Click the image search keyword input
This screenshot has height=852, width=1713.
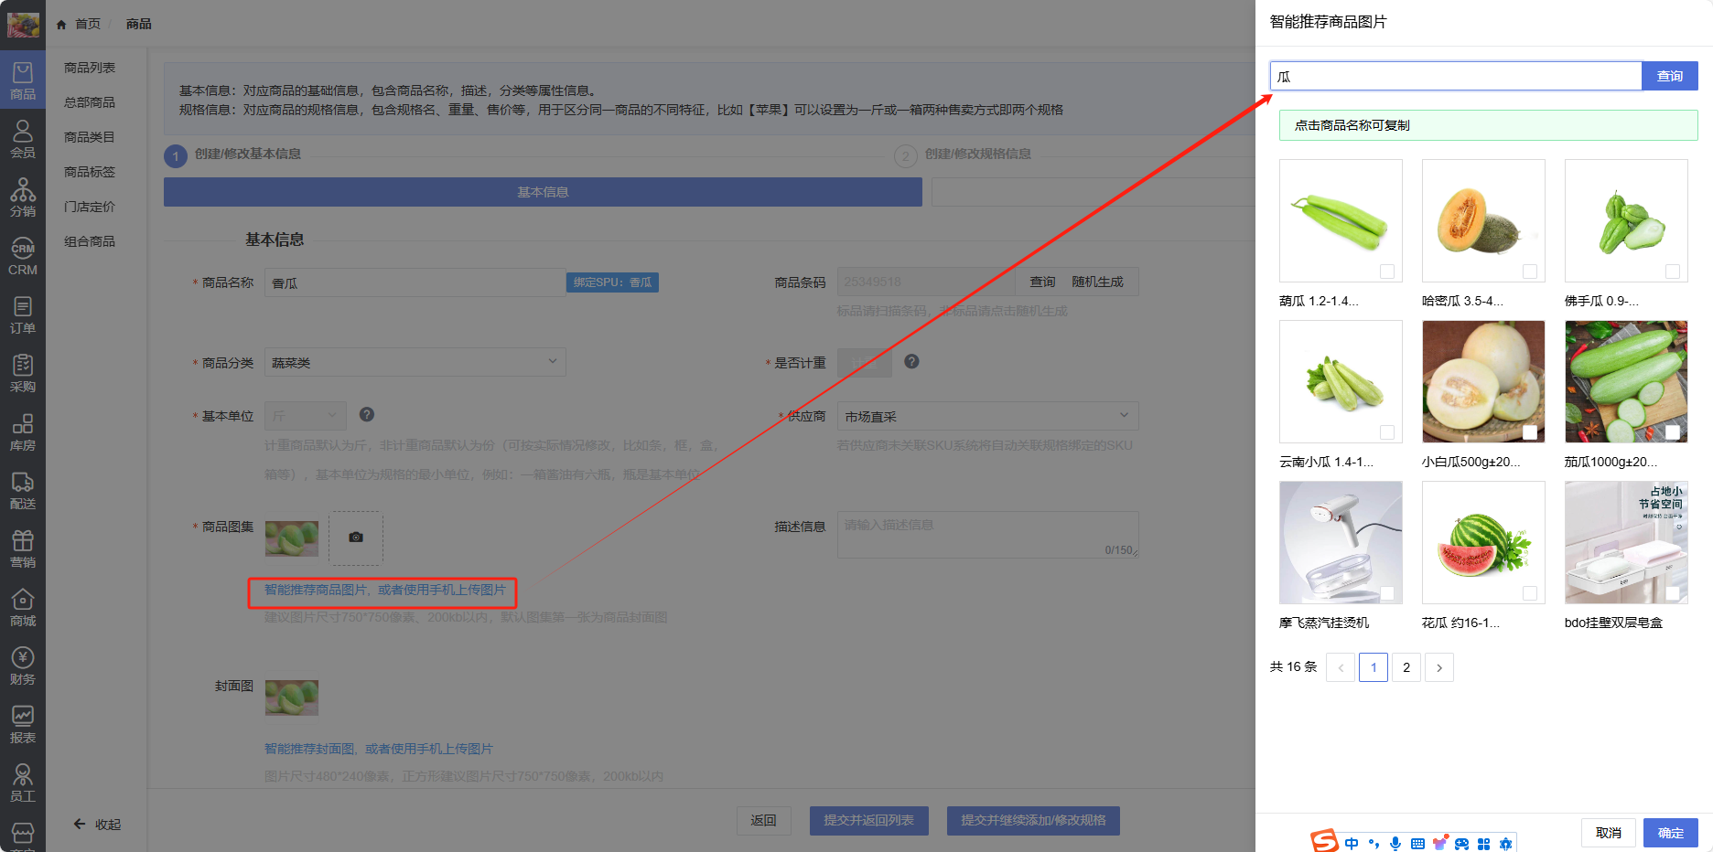click(x=1456, y=76)
